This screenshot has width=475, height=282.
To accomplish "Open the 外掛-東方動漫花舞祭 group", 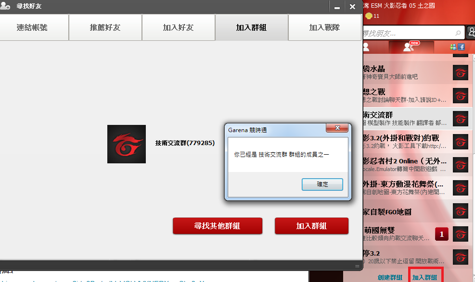I will click(417, 188).
